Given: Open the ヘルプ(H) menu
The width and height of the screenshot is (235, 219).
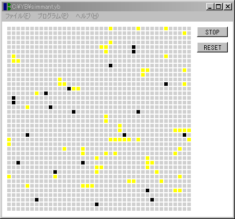Looking at the screenshot, I should point(87,16).
